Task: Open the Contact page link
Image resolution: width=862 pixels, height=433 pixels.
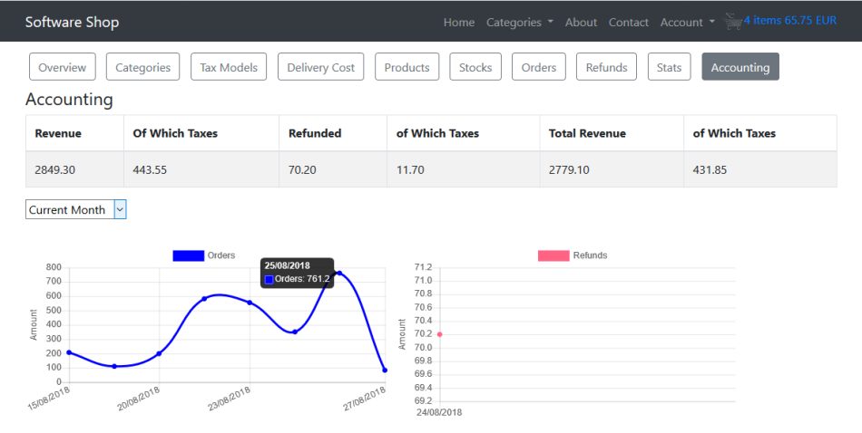Action: (629, 23)
